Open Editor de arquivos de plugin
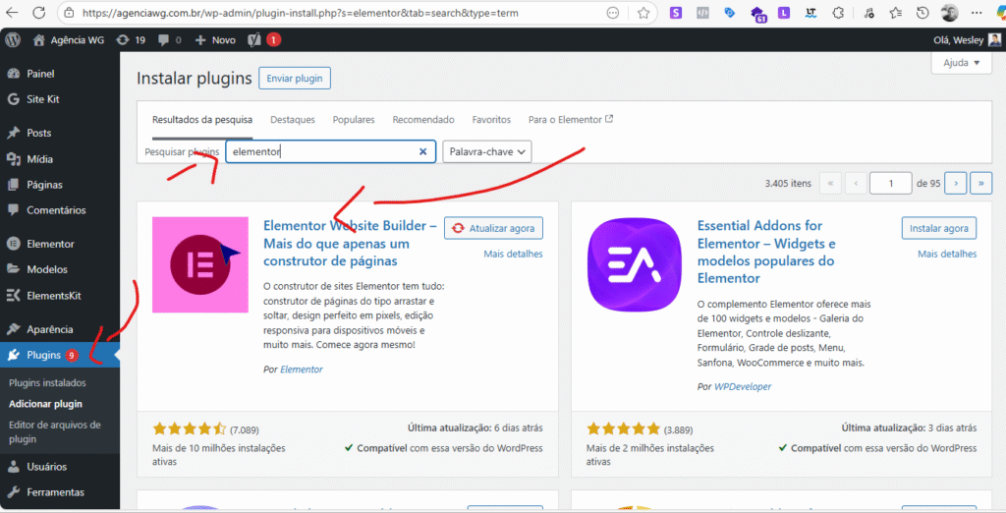Viewport: 1006px width, 513px height. point(55,432)
